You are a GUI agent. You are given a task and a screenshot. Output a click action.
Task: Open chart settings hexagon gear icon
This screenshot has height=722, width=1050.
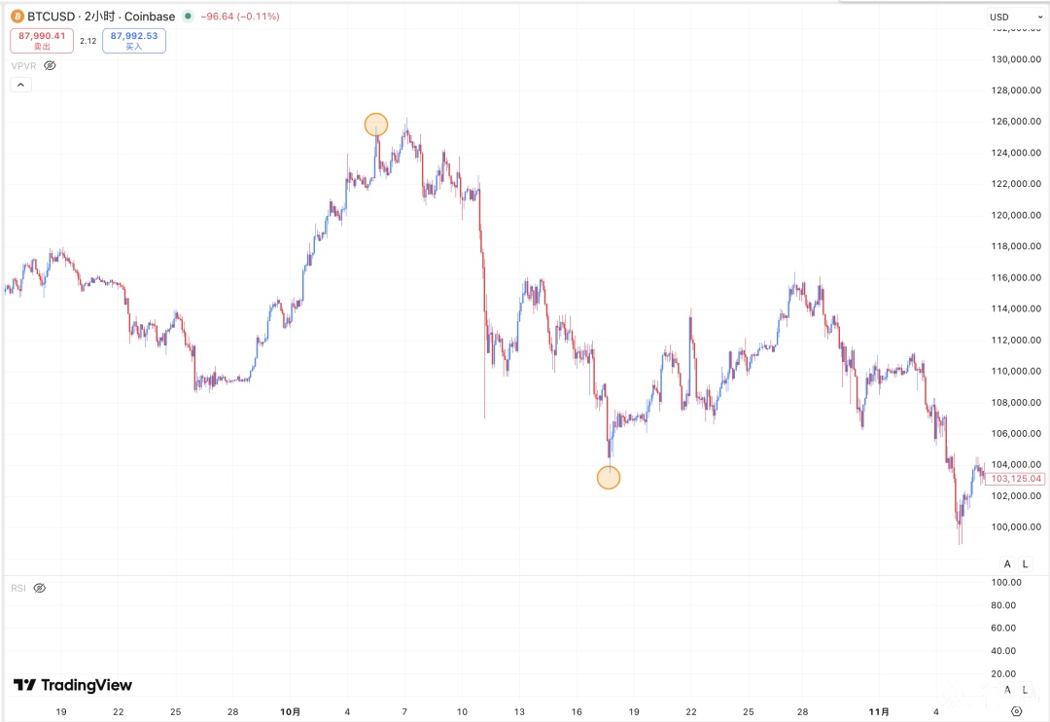coord(1017,711)
